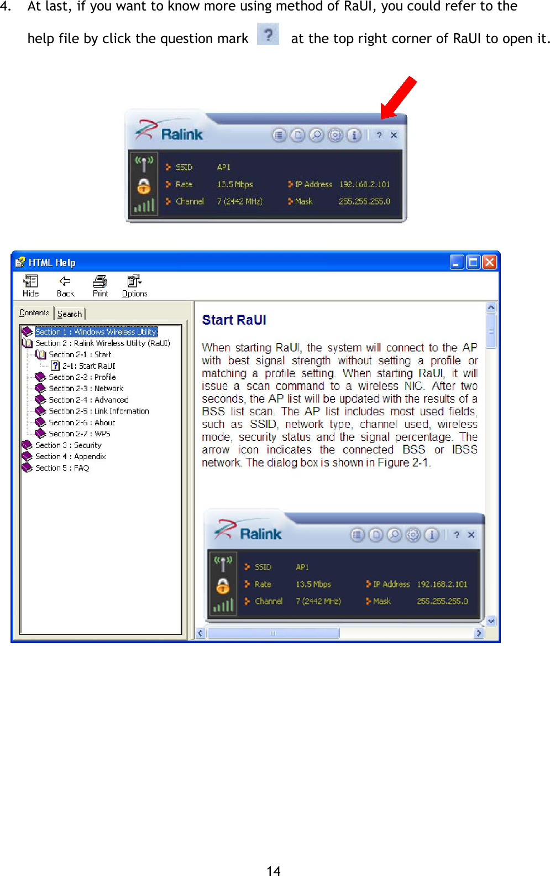
Task: Open Section 5 : FAQ
Action: [x=62, y=468]
